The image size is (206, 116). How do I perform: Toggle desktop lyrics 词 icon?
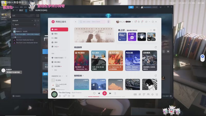coord(140,94)
